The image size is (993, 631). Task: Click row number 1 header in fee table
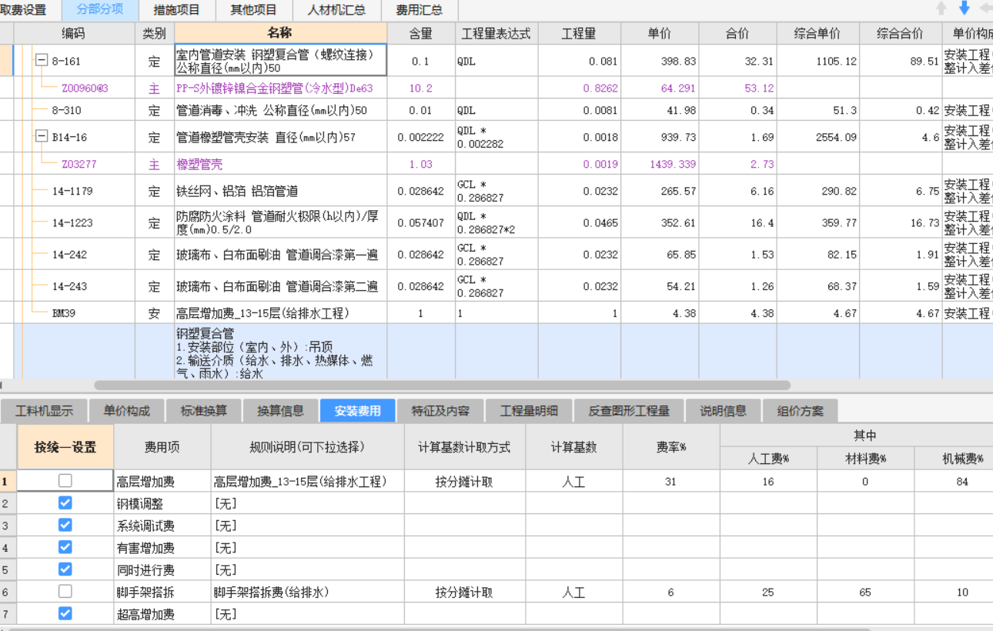click(x=8, y=482)
